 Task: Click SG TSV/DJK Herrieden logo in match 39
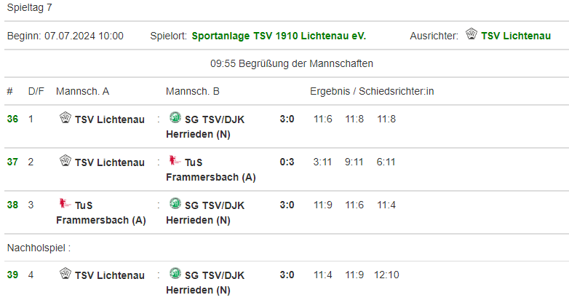175,273
